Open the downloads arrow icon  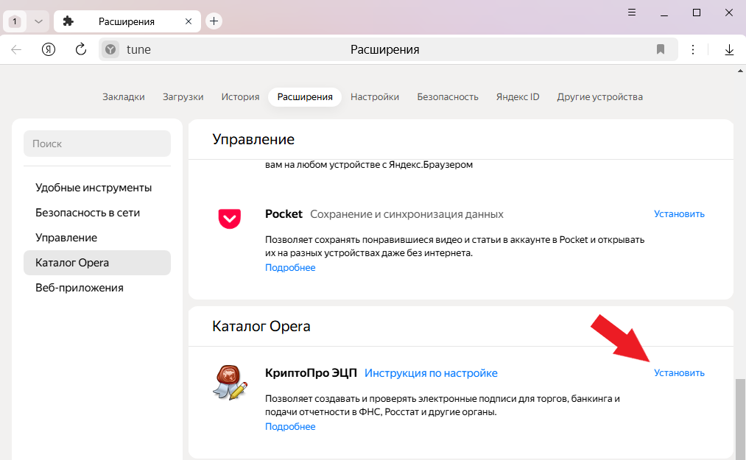point(729,50)
